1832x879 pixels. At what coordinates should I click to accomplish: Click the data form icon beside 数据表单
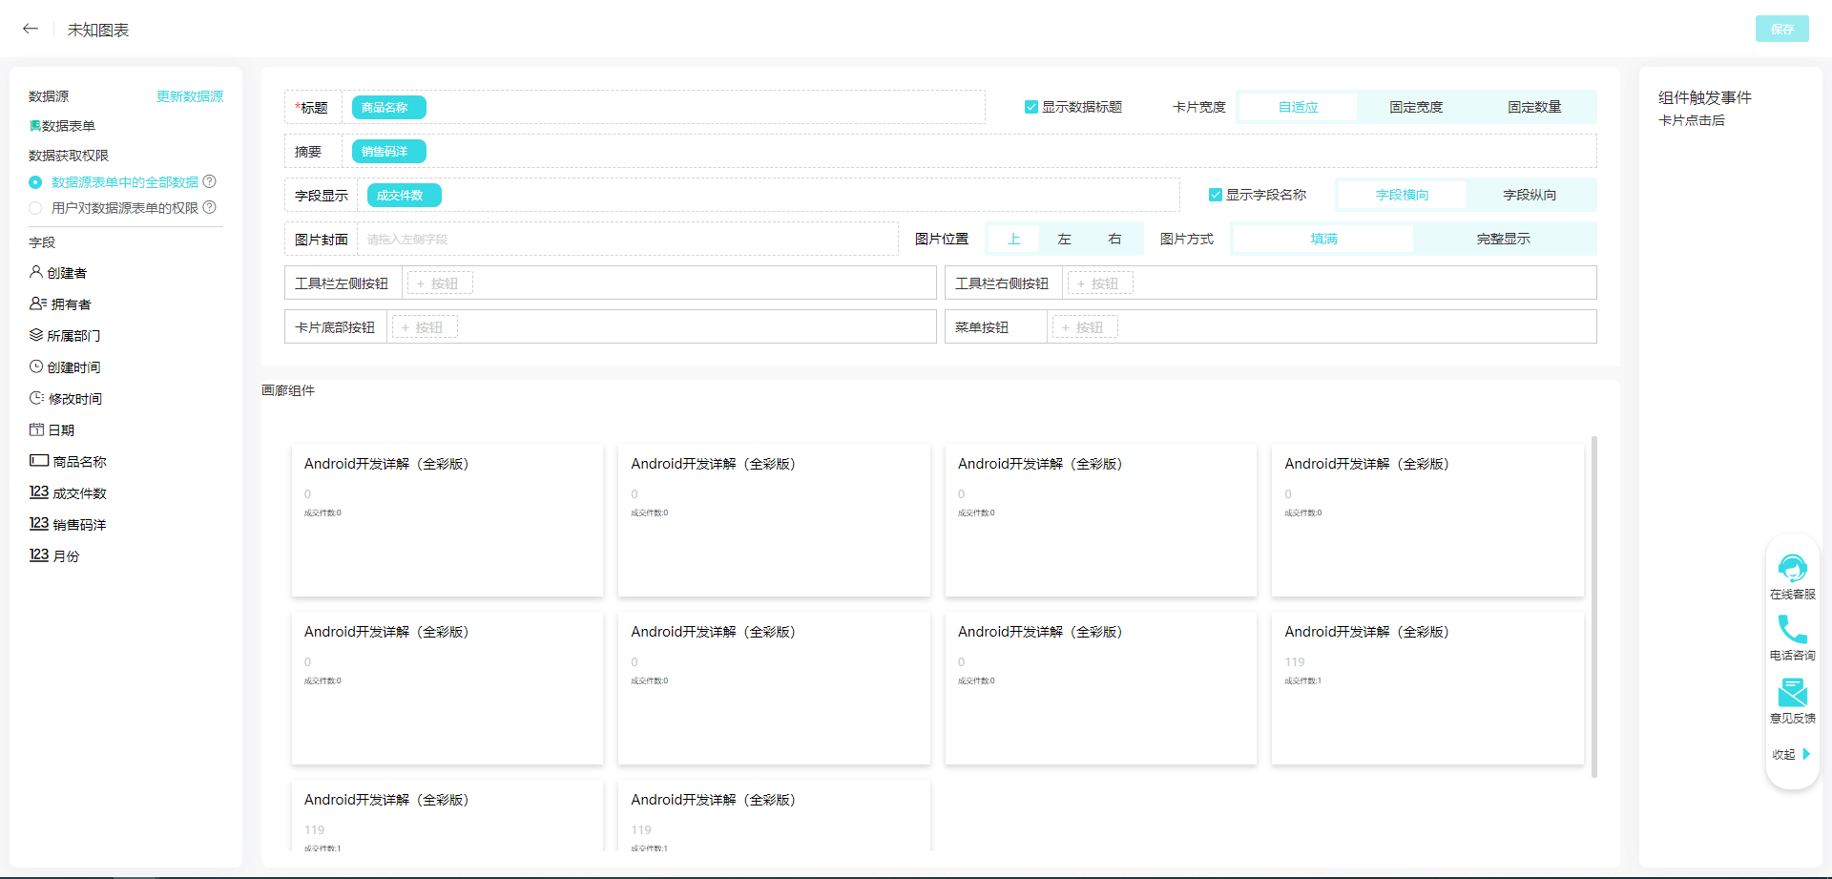34,126
